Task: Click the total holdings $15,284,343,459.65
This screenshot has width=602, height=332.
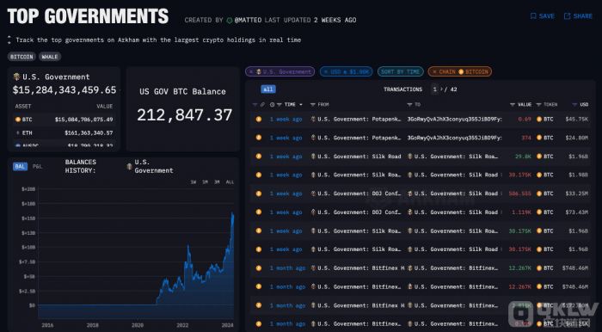Action: pyautogui.click(x=64, y=89)
